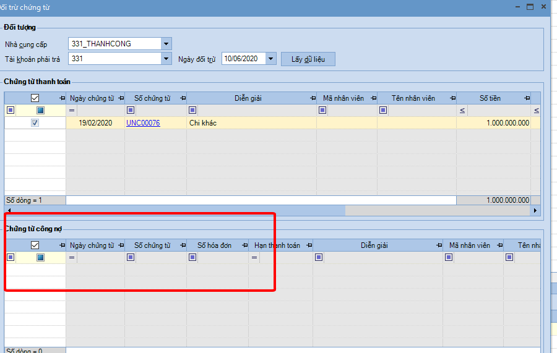Open less-or-equal filter operator for Số tiền
Screen dimensions: 557x353
(x=462, y=110)
